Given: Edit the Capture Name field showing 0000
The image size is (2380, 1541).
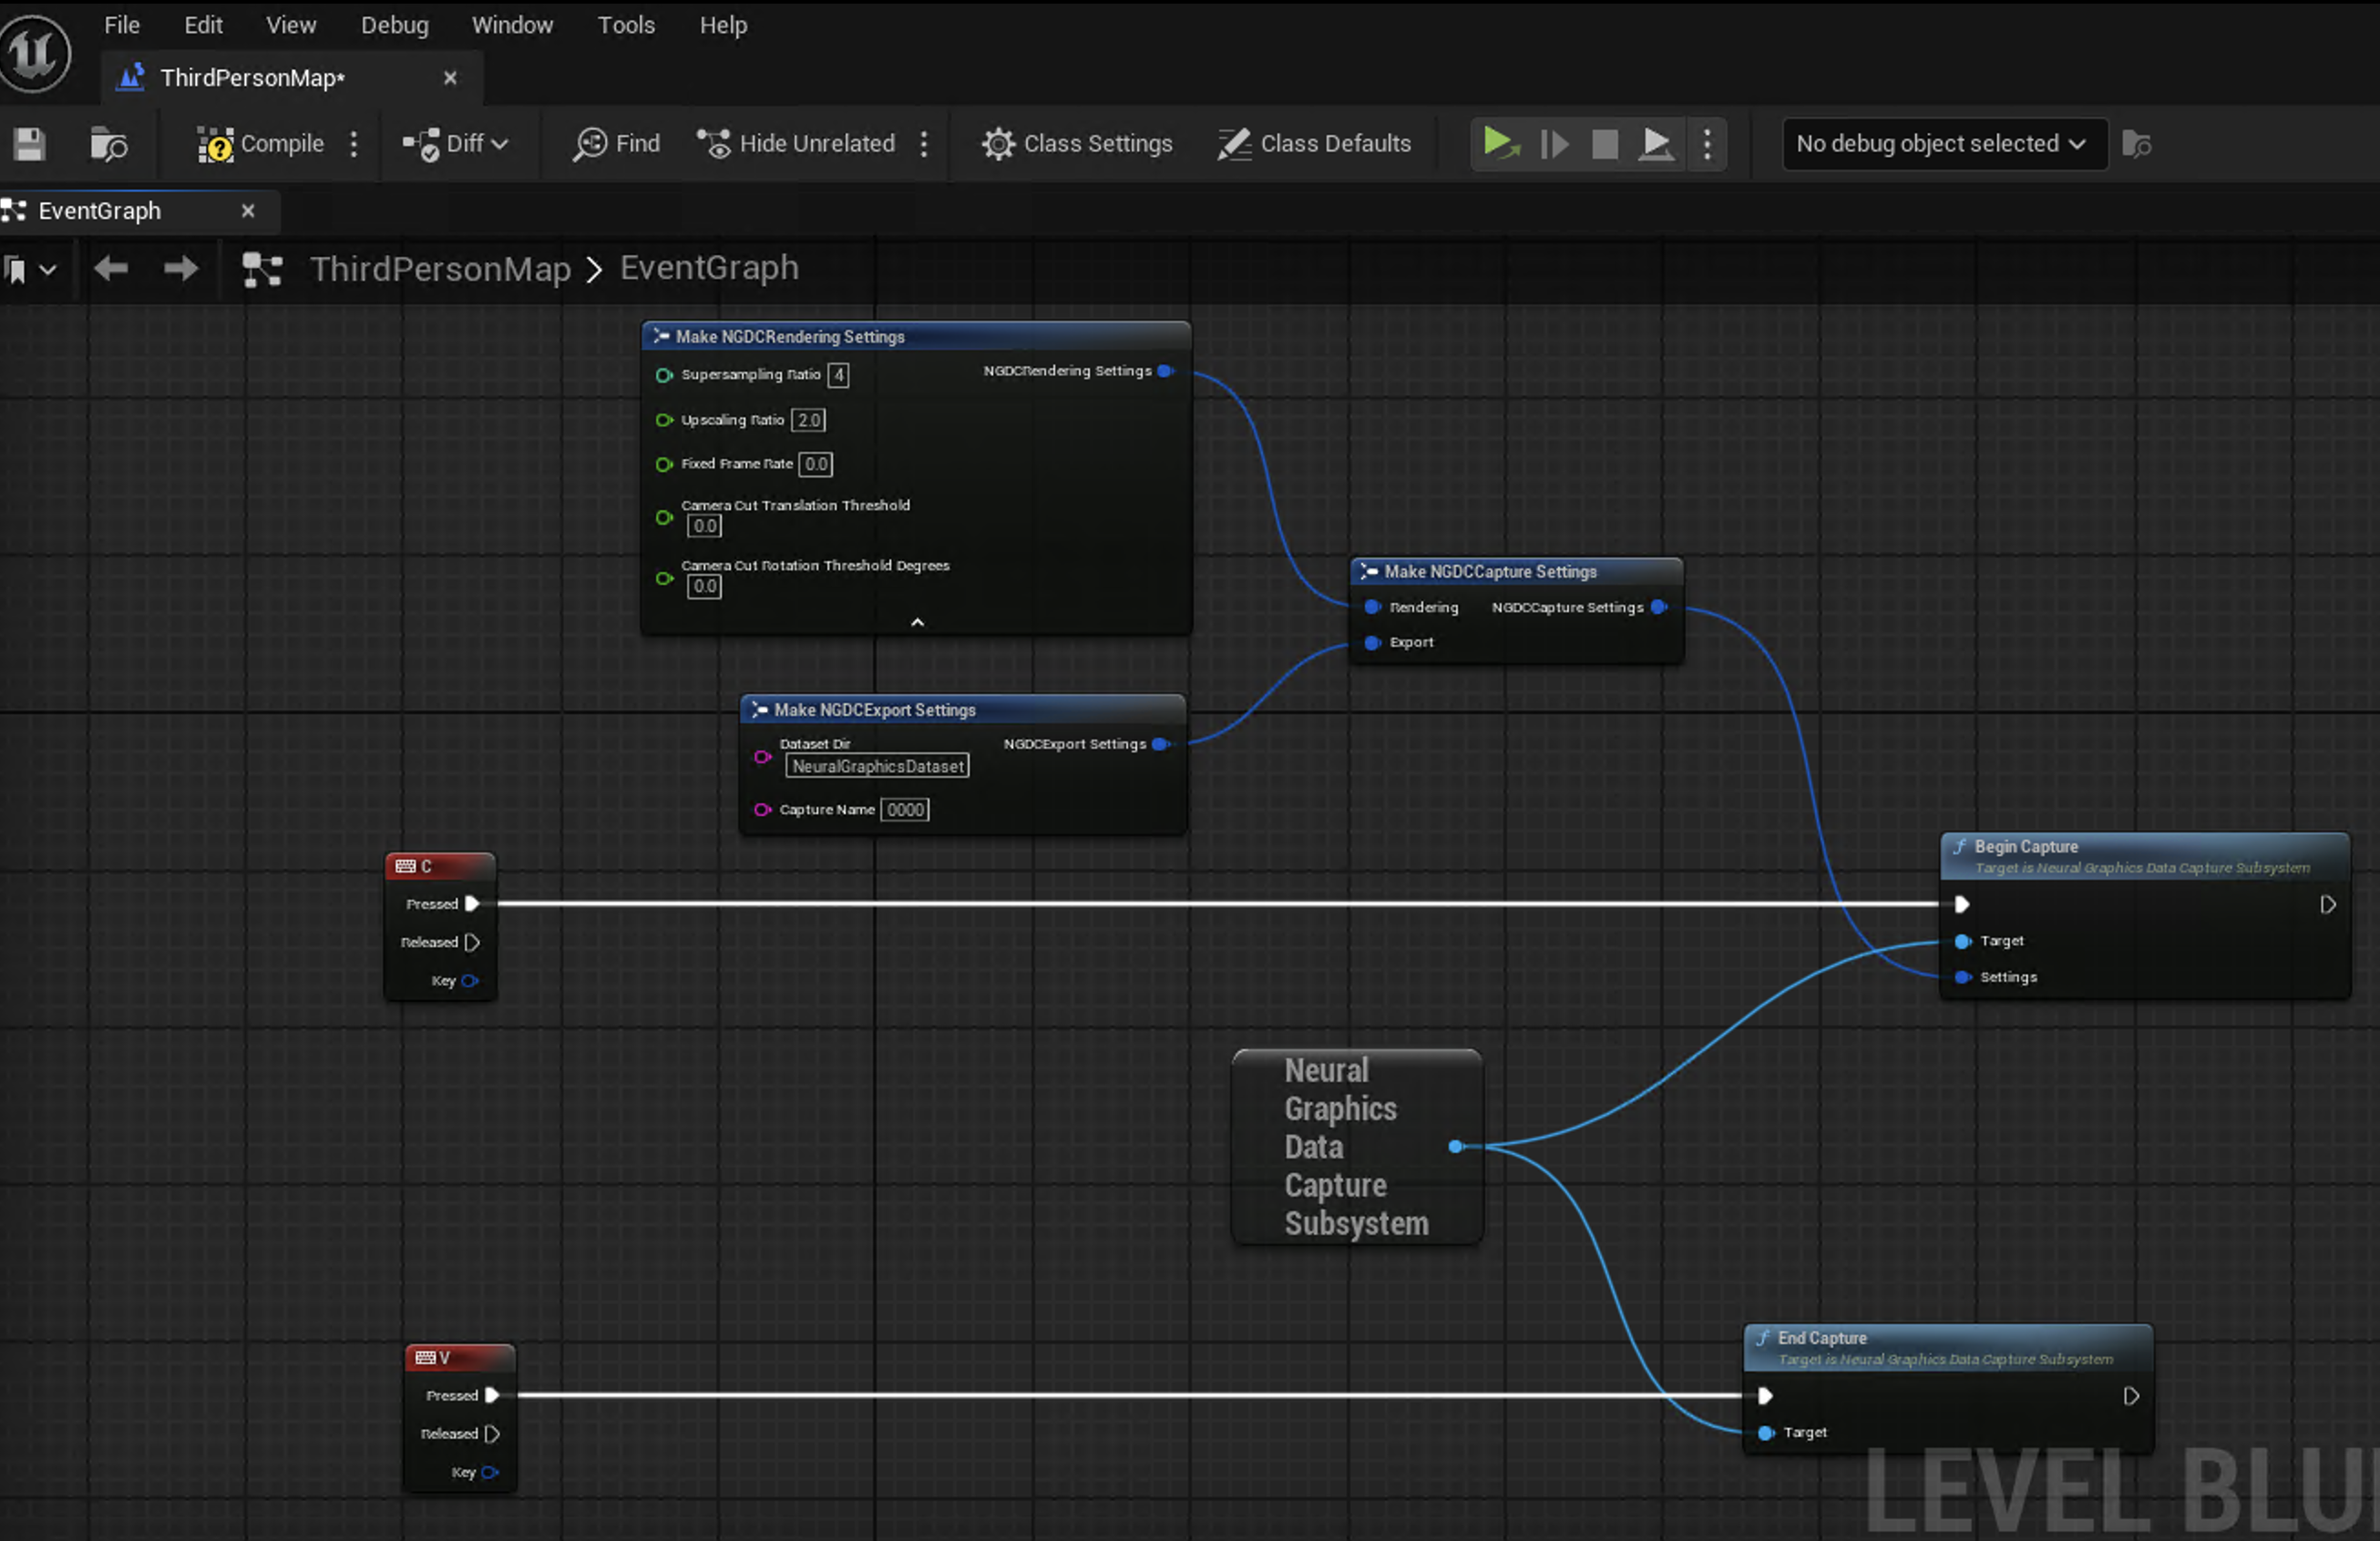Looking at the screenshot, I should (903, 810).
